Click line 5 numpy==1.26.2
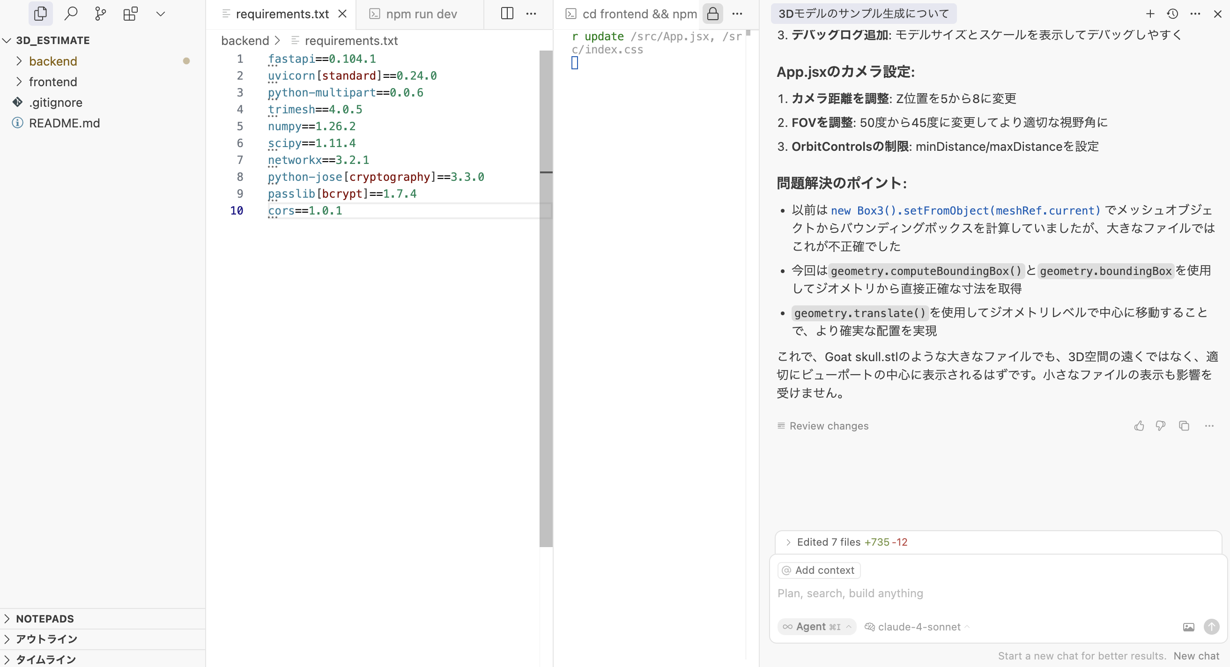 coord(312,126)
